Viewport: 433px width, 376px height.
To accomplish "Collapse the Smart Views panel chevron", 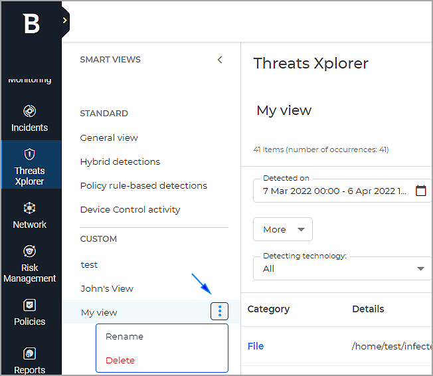I will tap(220, 60).
